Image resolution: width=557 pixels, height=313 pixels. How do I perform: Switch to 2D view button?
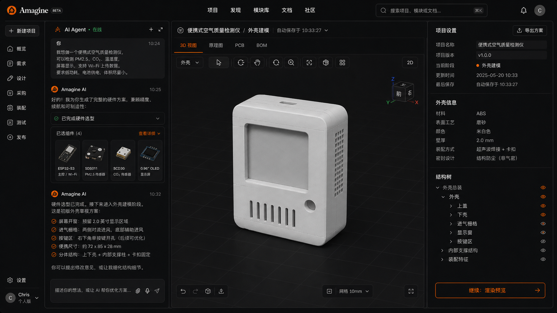pyautogui.click(x=410, y=63)
